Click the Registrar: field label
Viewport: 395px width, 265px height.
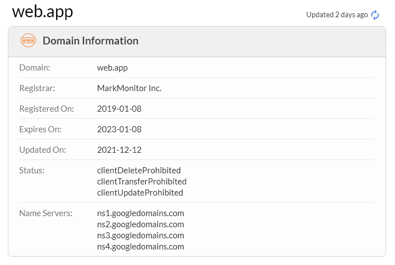pyautogui.click(x=37, y=88)
